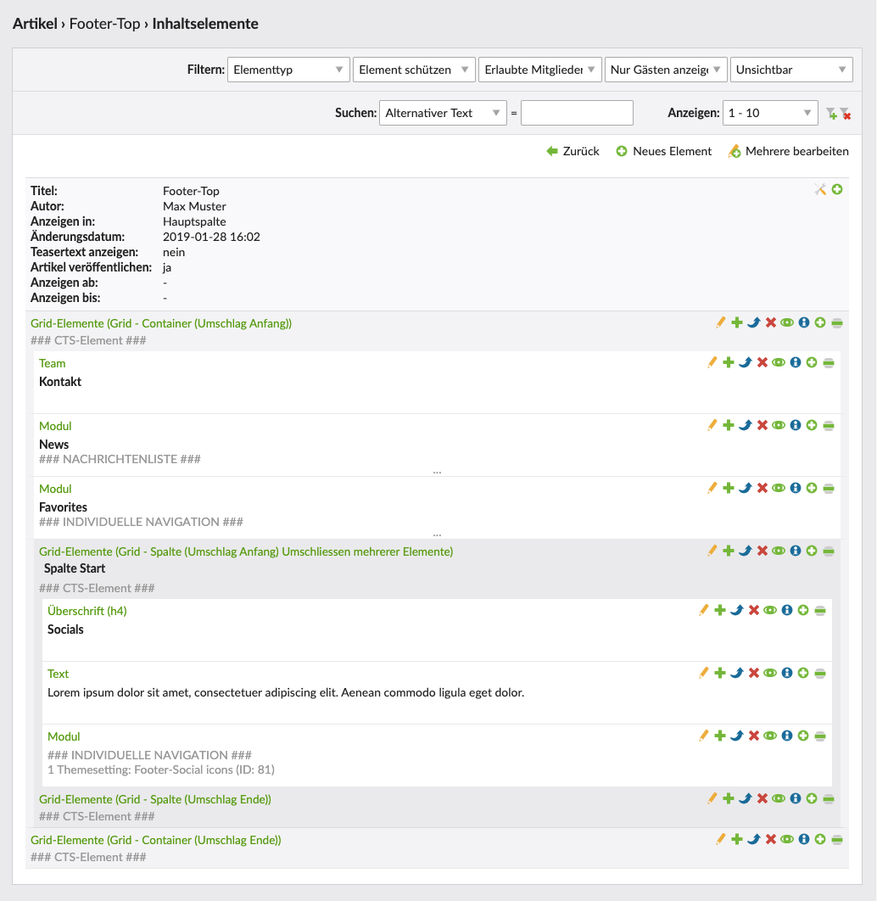Click the NACHRICHTENLISTE placeholder text
This screenshot has height=901, width=877.
[120, 459]
